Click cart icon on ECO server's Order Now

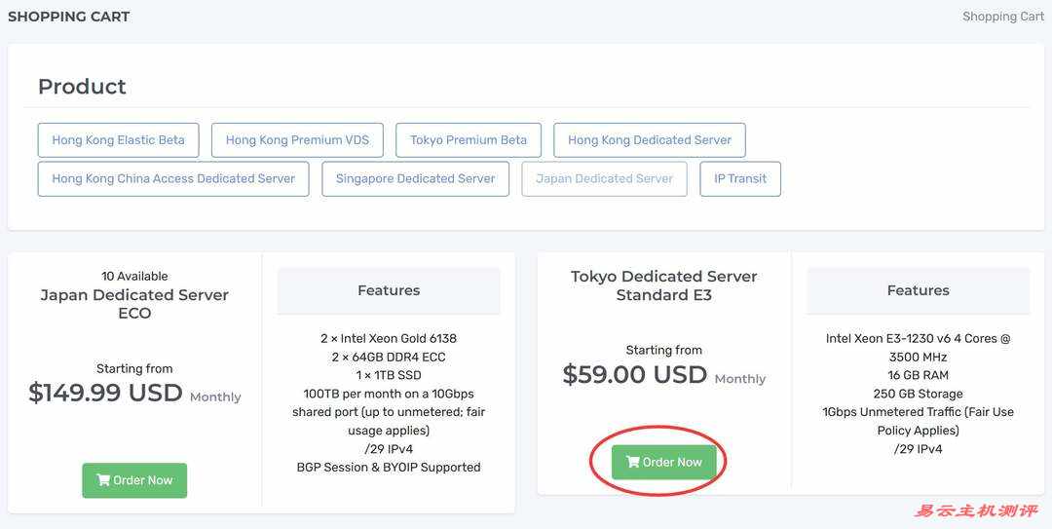click(103, 480)
